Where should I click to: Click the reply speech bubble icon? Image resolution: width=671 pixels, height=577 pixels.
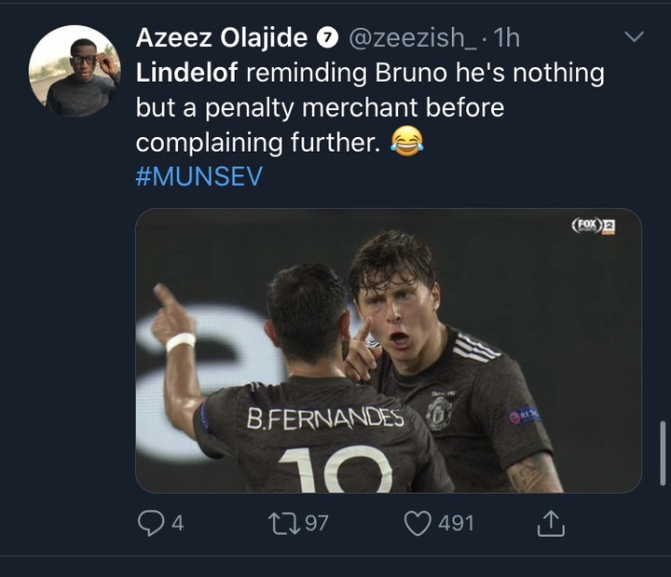[x=150, y=524]
